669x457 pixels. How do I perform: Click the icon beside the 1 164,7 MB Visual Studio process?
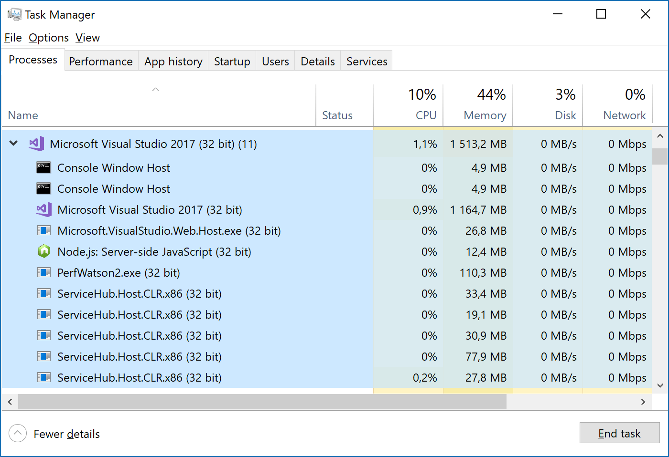tap(44, 209)
